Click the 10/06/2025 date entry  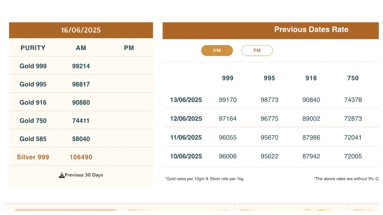point(186,156)
